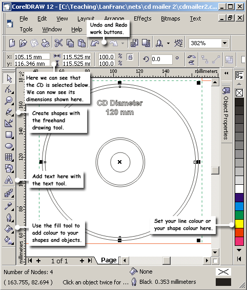
Task: Select the Fill tool bucket
Action: 9,229
